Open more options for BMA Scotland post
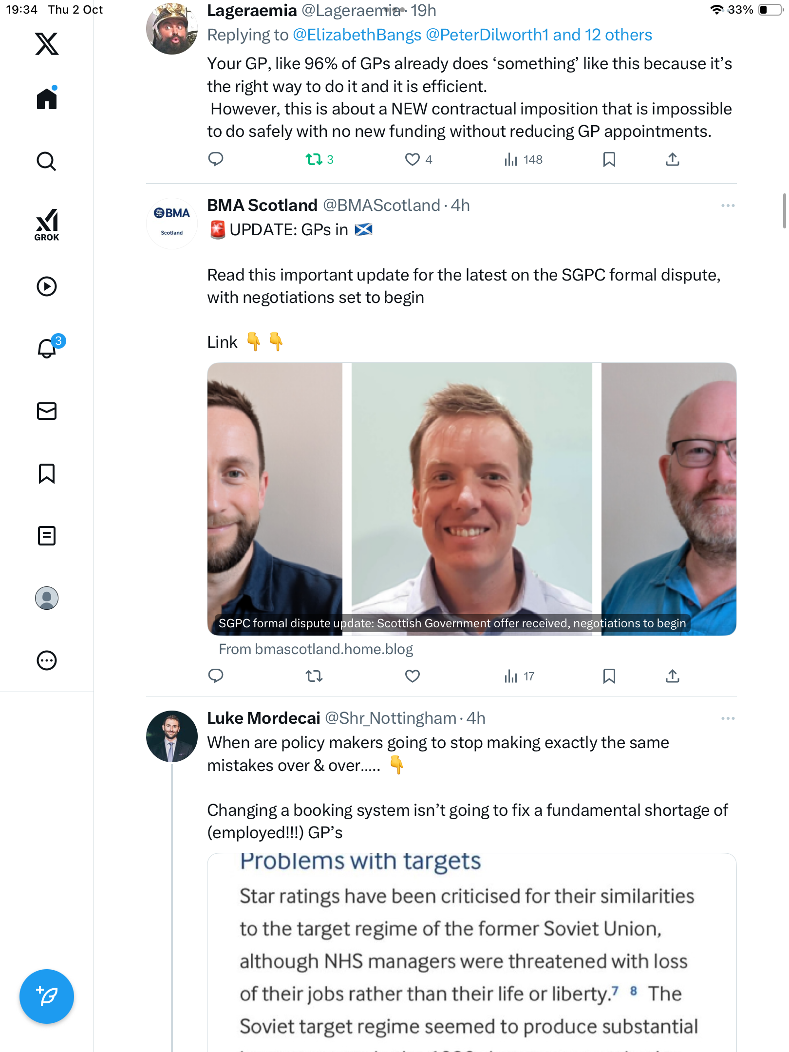Screen dimensions: 789x1052 tap(728, 206)
